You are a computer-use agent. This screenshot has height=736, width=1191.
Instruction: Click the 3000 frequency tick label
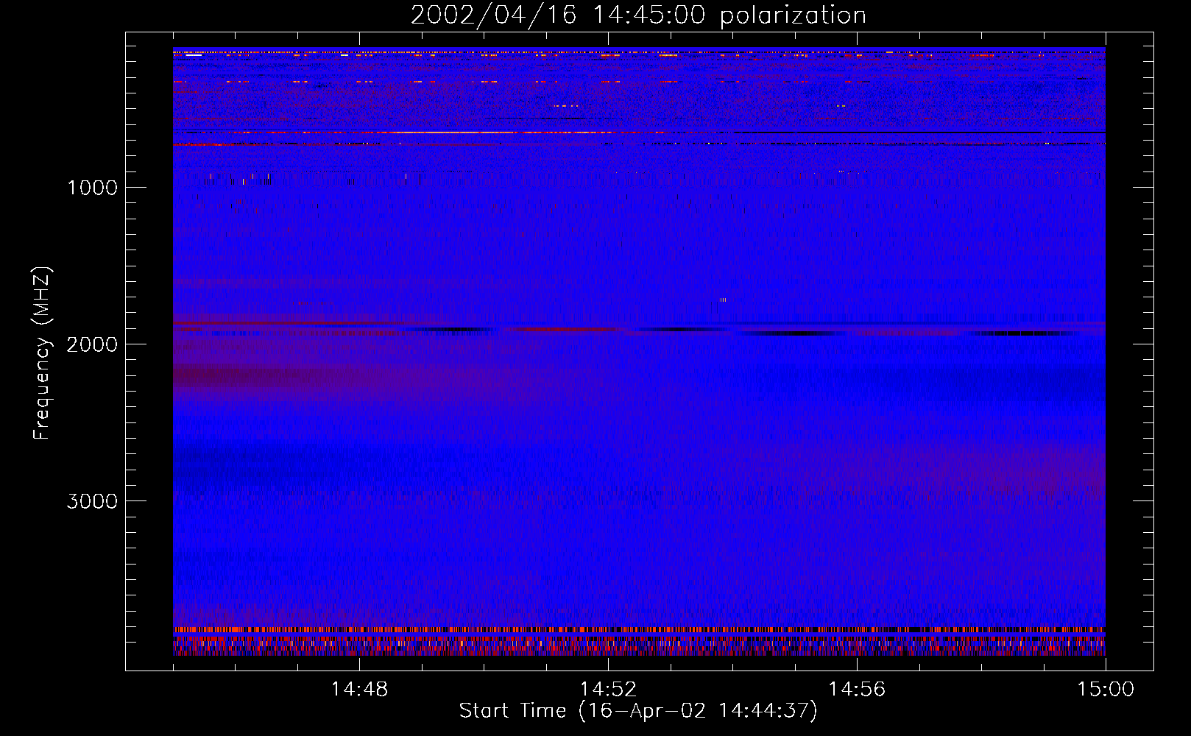pyautogui.click(x=92, y=501)
